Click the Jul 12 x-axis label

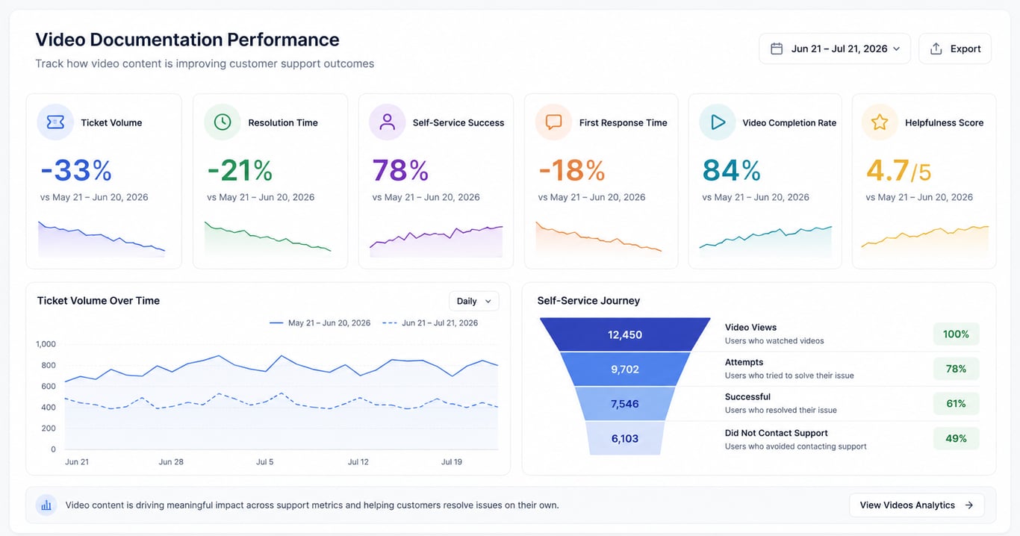click(x=358, y=462)
